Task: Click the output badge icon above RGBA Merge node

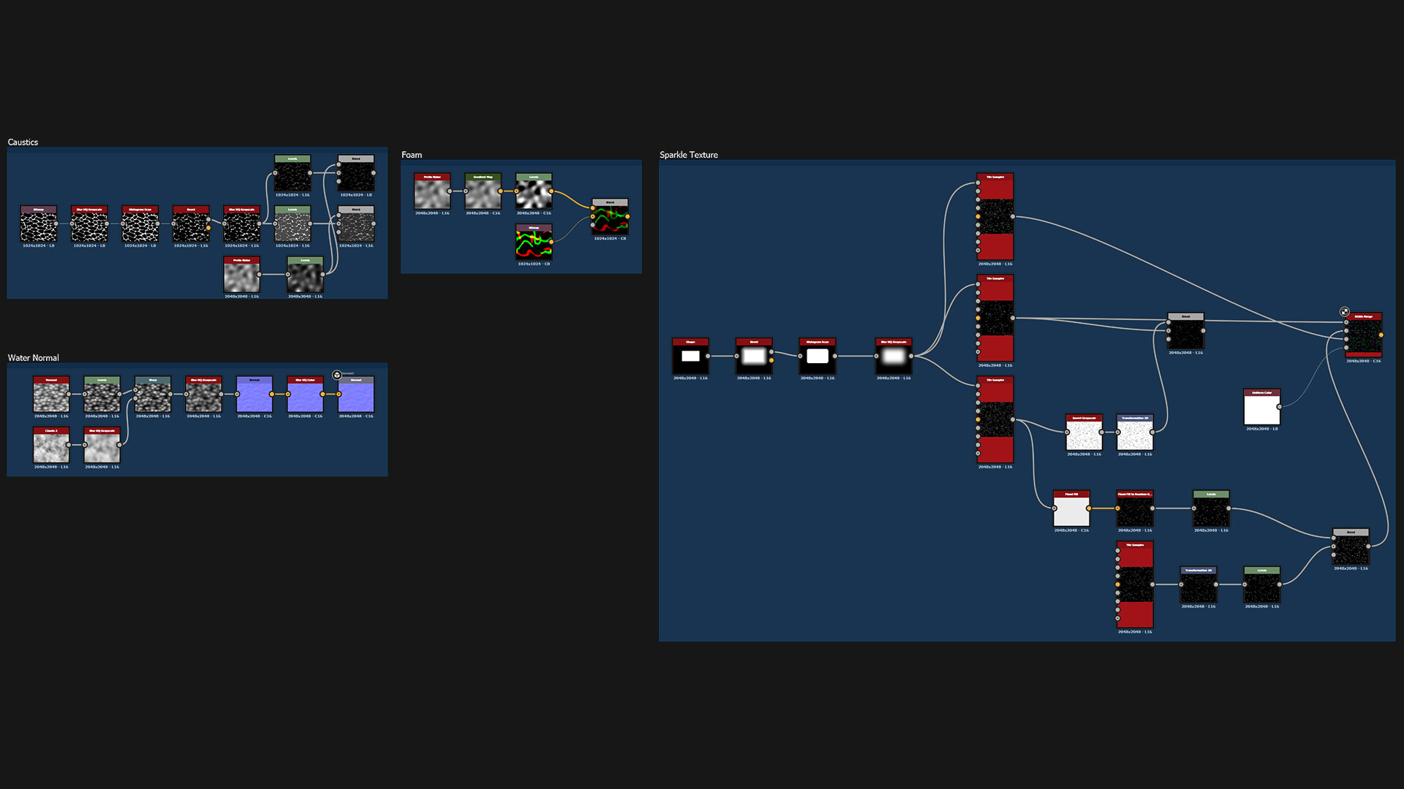Action: point(1344,312)
